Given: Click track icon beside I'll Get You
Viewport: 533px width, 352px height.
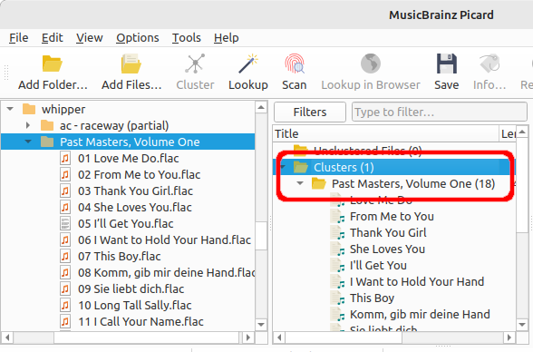Looking at the screenshot, I should pos(338,266).
